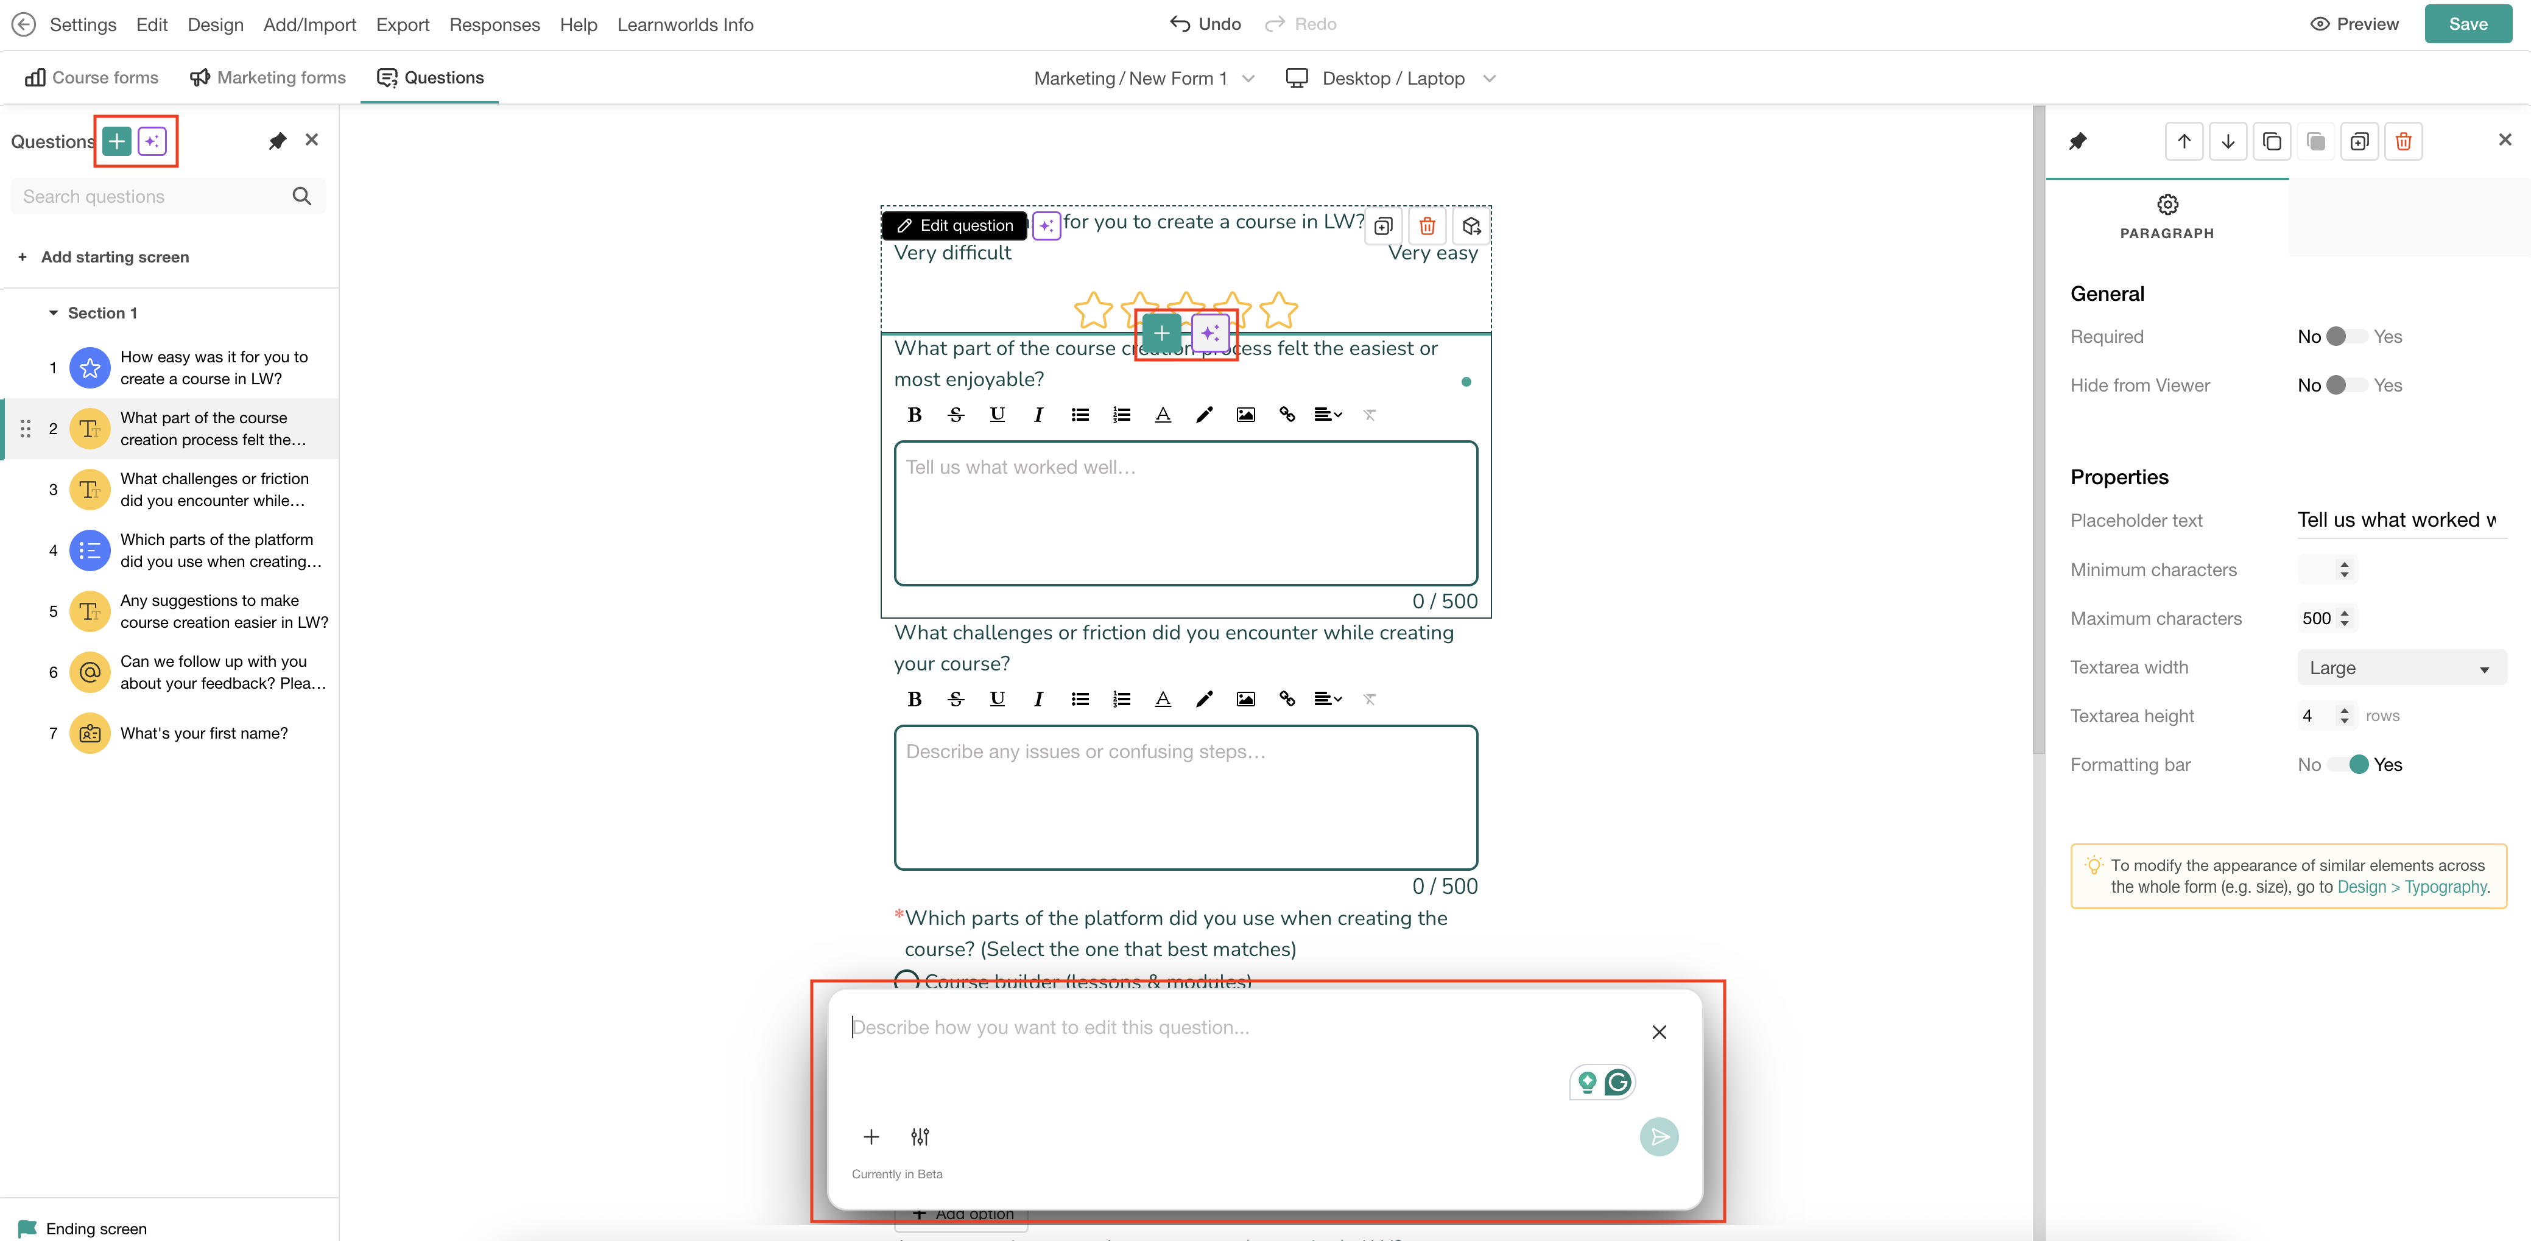Open the Desktop / Laptop device dropdown

tap(1392, 79)
